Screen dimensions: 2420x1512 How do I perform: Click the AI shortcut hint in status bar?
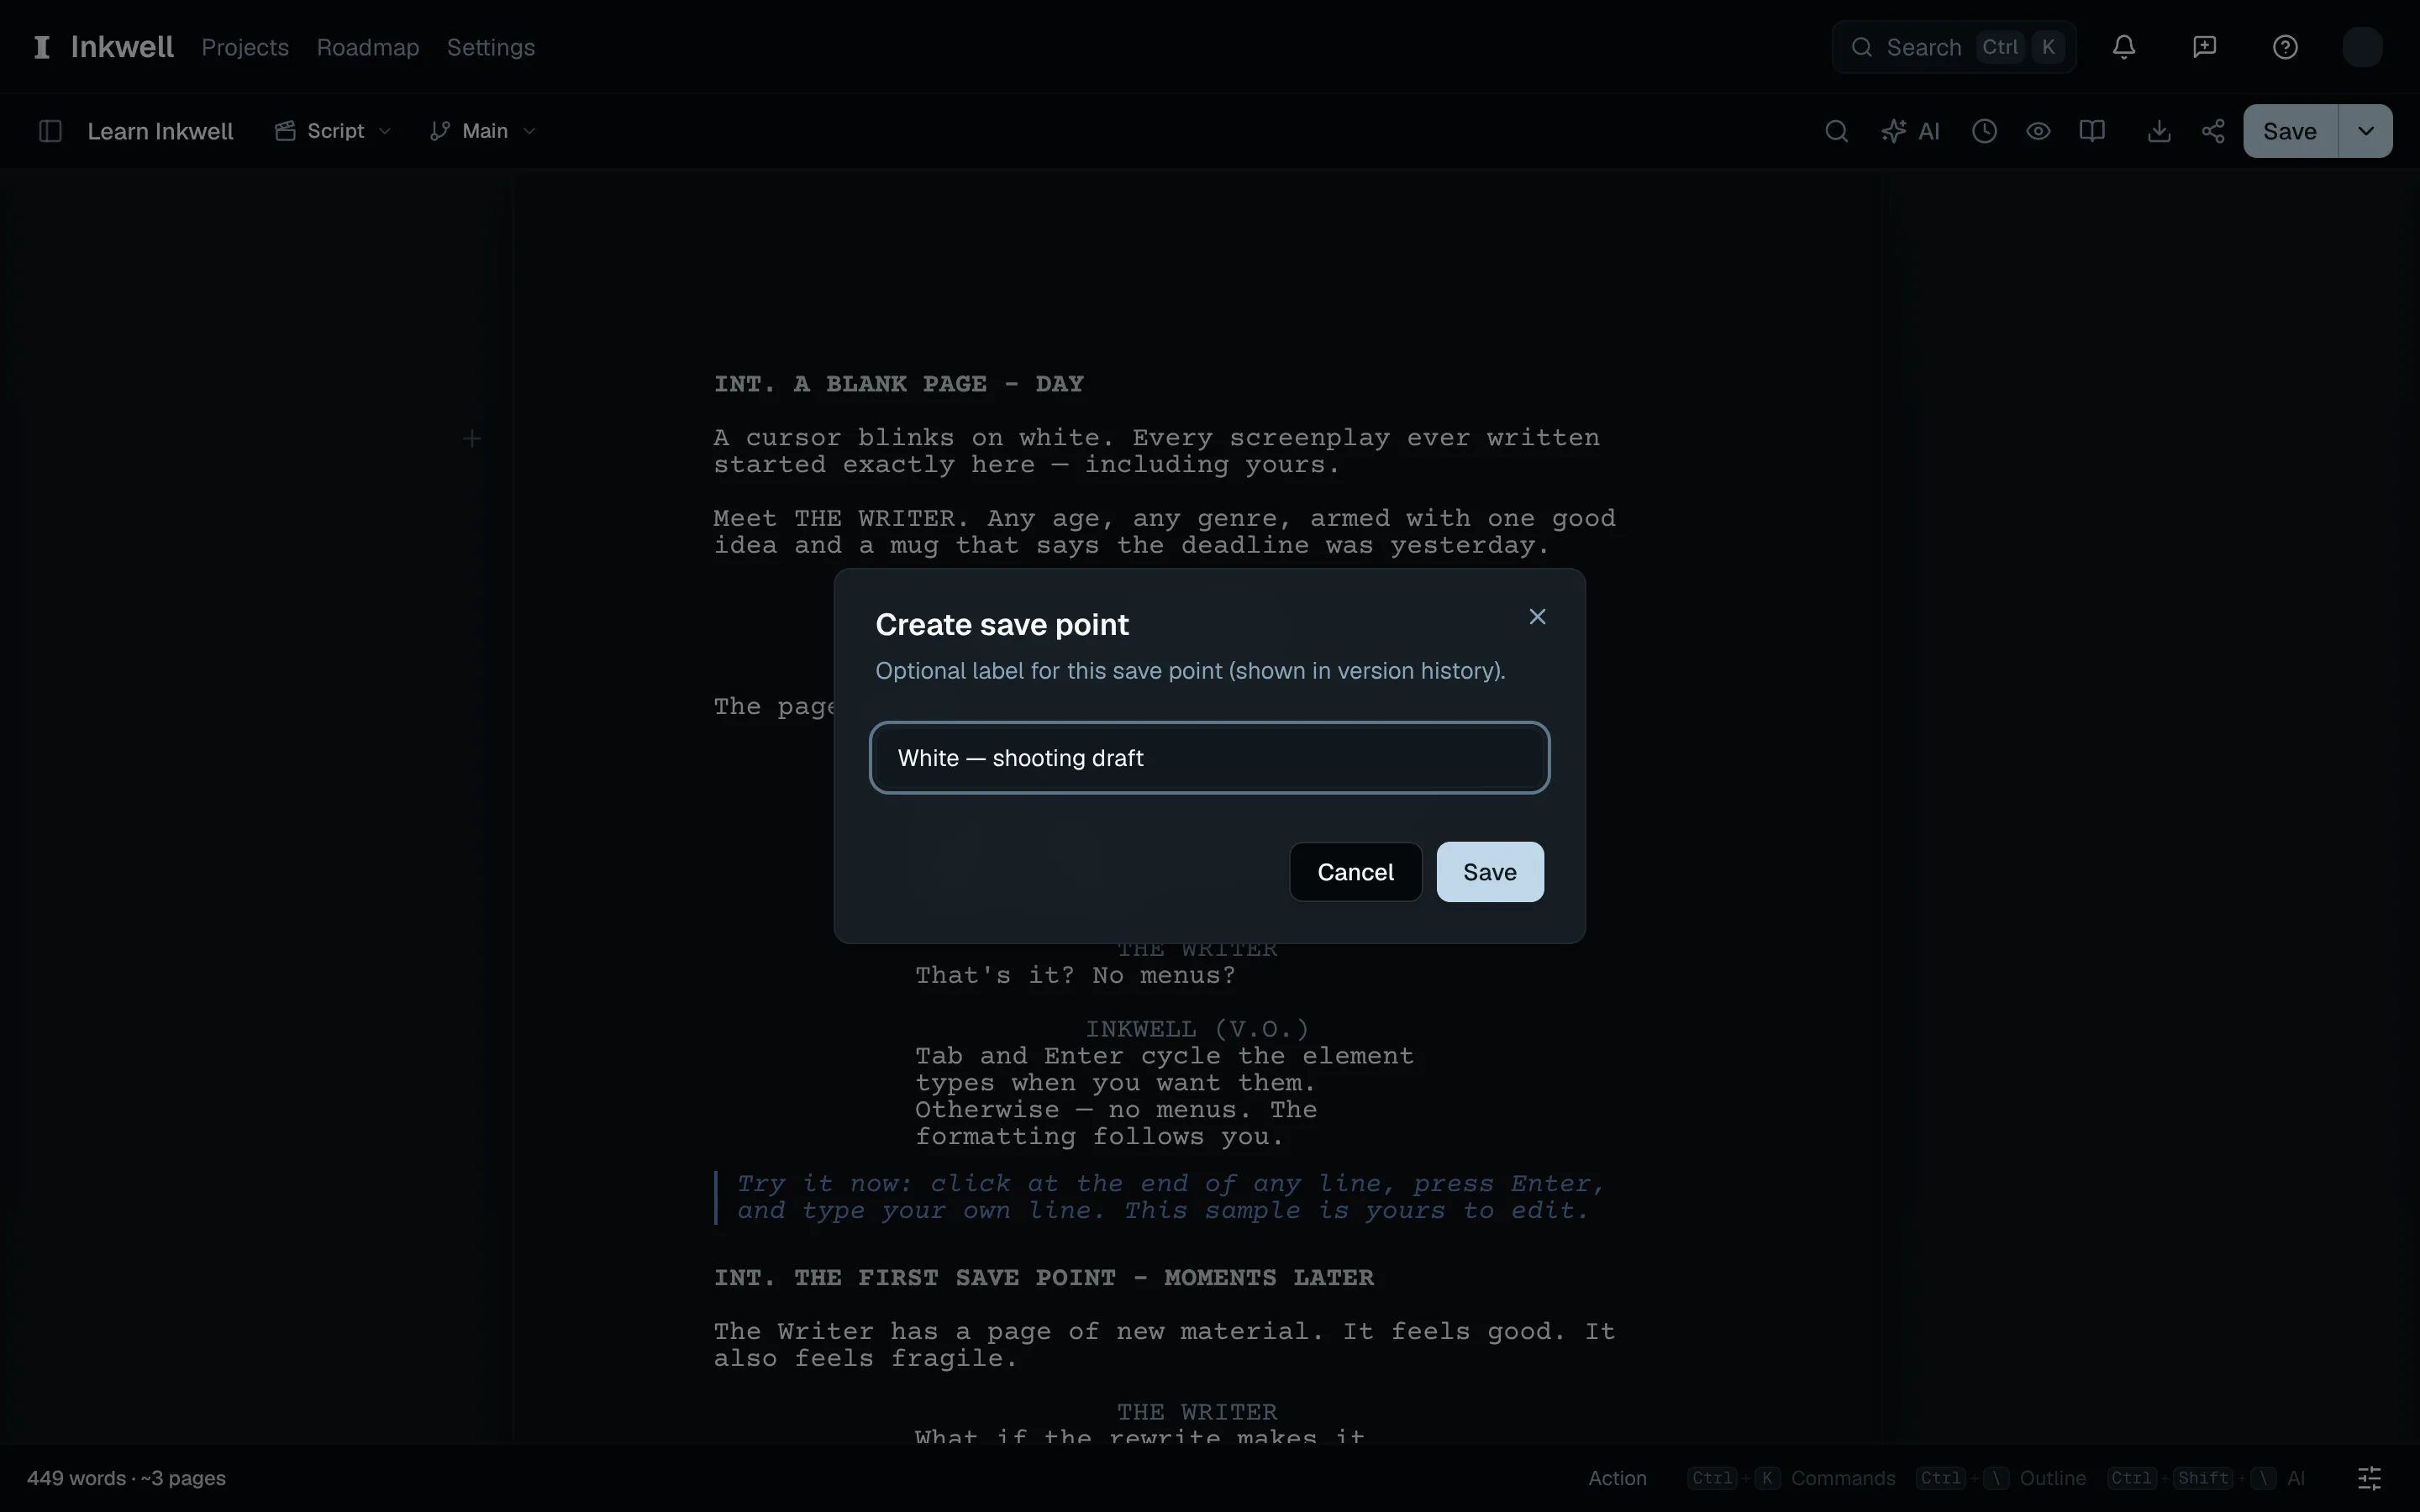(2206, 1478)
